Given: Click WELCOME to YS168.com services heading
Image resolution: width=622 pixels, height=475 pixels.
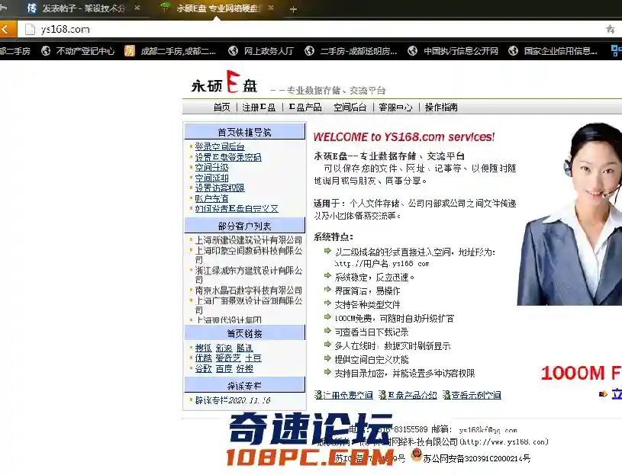Looking at the screenshot, I should click(404, 137).
